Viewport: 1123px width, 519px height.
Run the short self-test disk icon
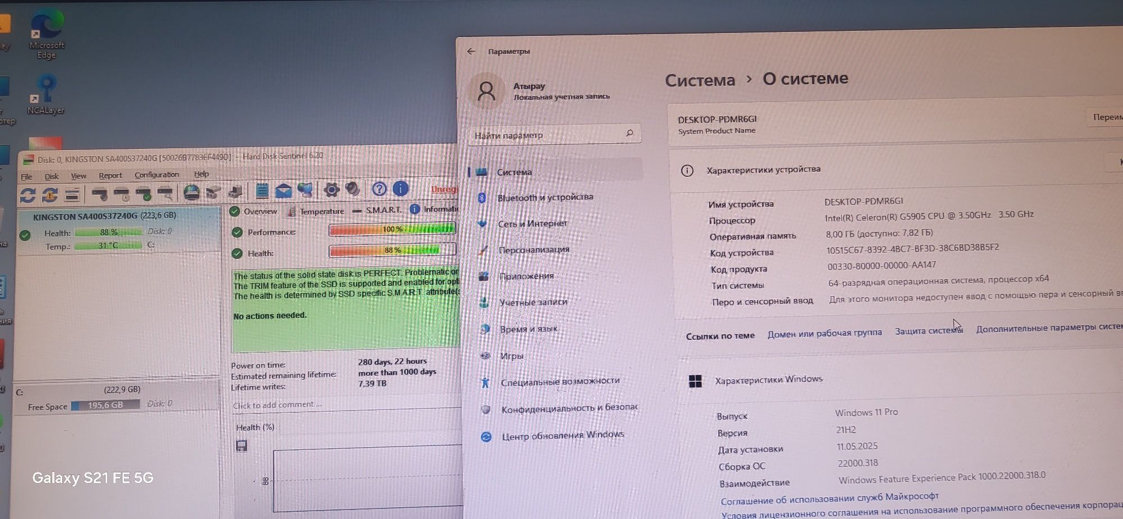click(99, 194)
